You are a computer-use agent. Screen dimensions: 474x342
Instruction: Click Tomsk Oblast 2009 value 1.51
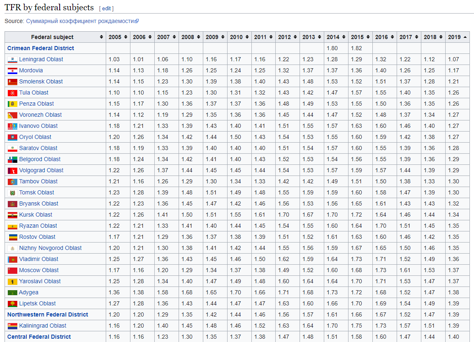click(x=211, y=192)
